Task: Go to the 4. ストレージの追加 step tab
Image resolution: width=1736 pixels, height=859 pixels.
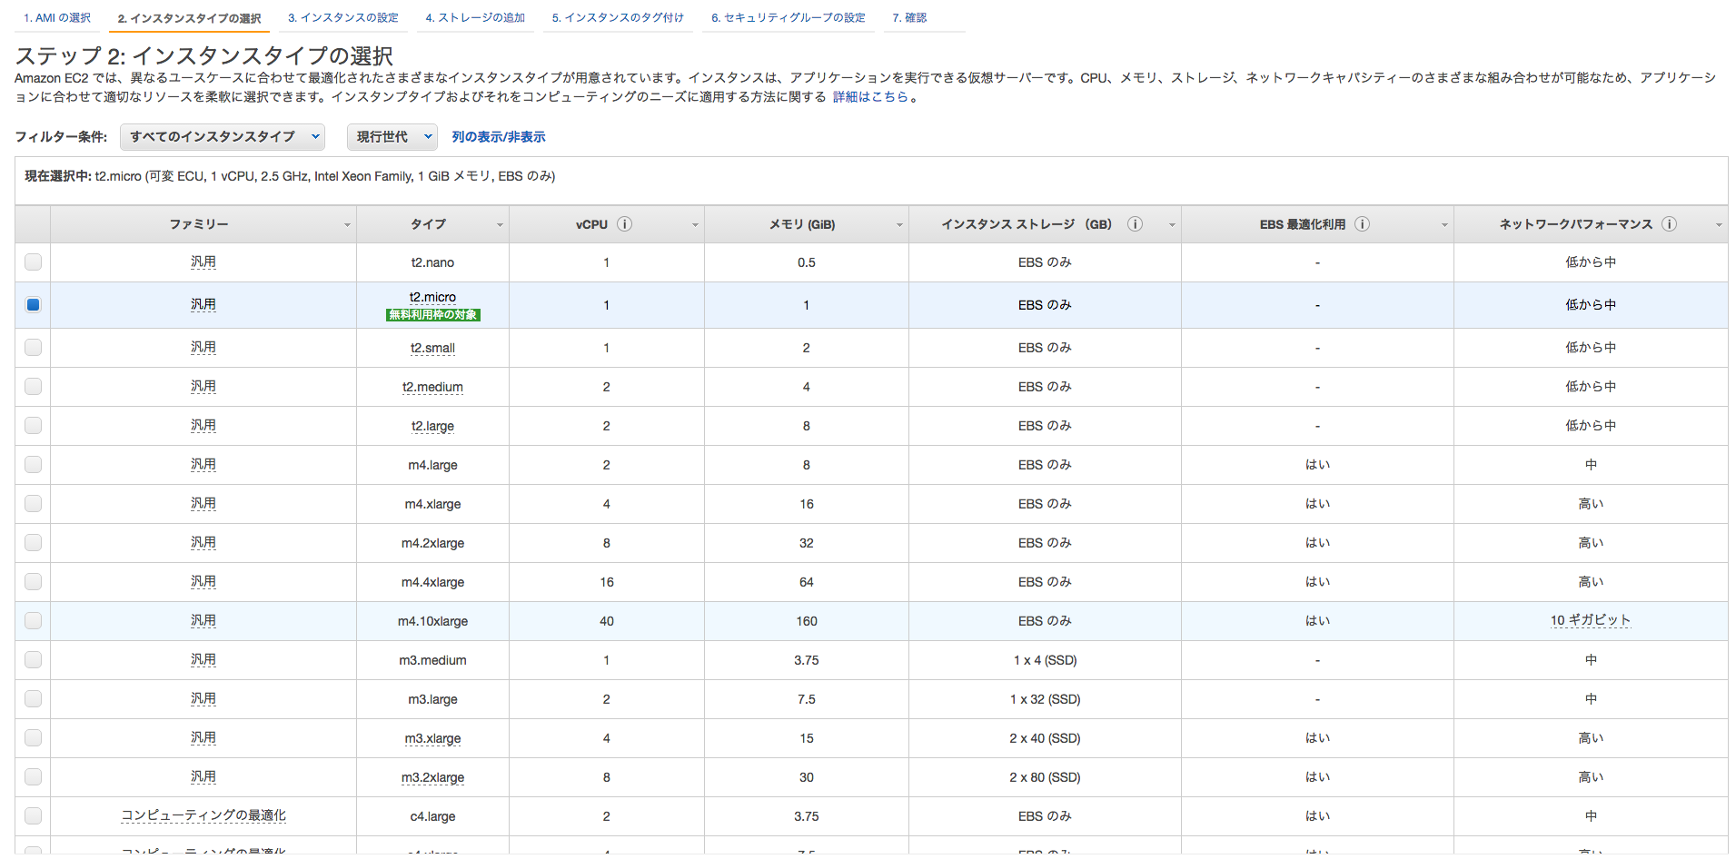Action: tap(475, 16)
